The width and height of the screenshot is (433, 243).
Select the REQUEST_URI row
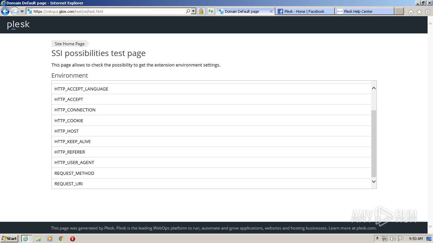(211, 184)
